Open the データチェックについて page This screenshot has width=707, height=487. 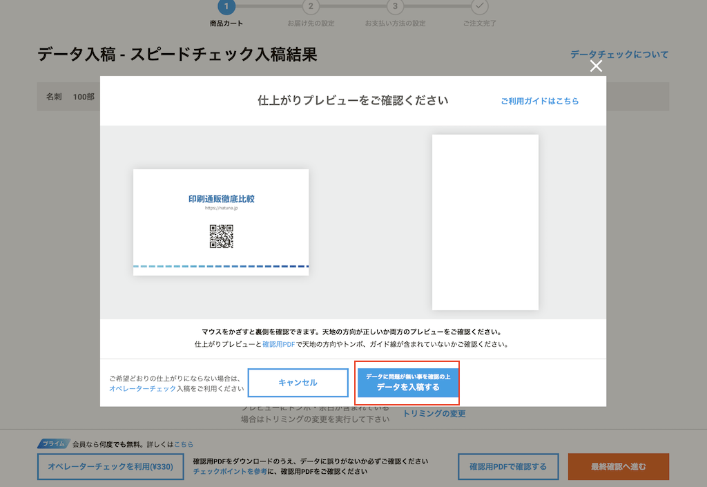pyautogui.click(x=617, y=54)
